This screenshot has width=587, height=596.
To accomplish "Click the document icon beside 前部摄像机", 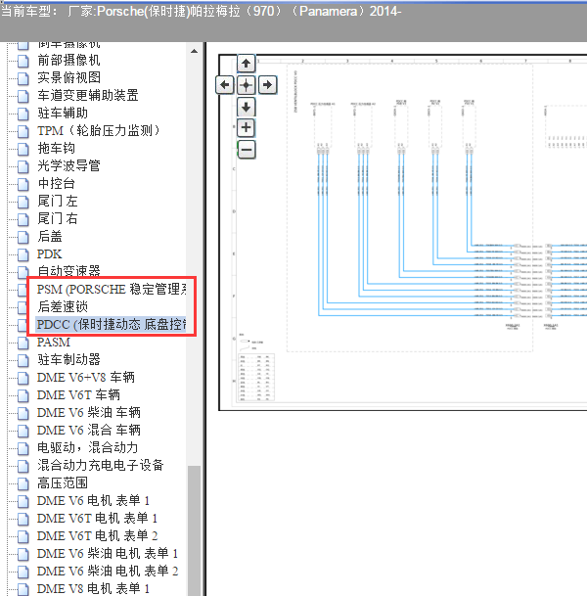I will click(x=23, y=61).
